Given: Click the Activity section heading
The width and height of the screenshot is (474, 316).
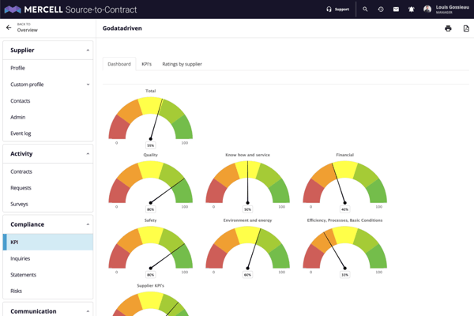Looking at the screenshot, I should coord(21,154).
